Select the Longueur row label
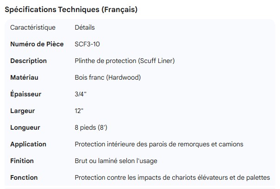The width and height of the screenshot is (280, 189). [x=25, y=127]
